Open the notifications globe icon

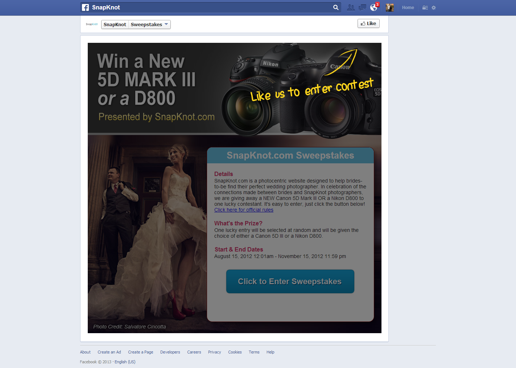point(373,7)
